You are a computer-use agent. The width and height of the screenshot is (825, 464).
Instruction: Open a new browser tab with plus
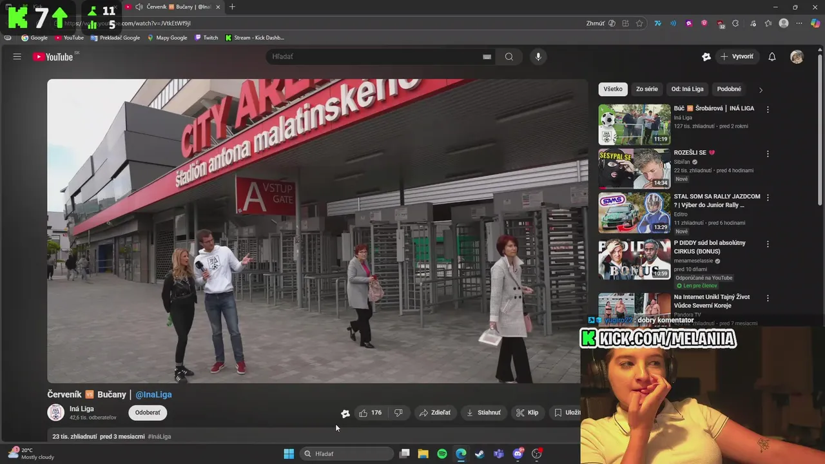click(x=232, y=7)
